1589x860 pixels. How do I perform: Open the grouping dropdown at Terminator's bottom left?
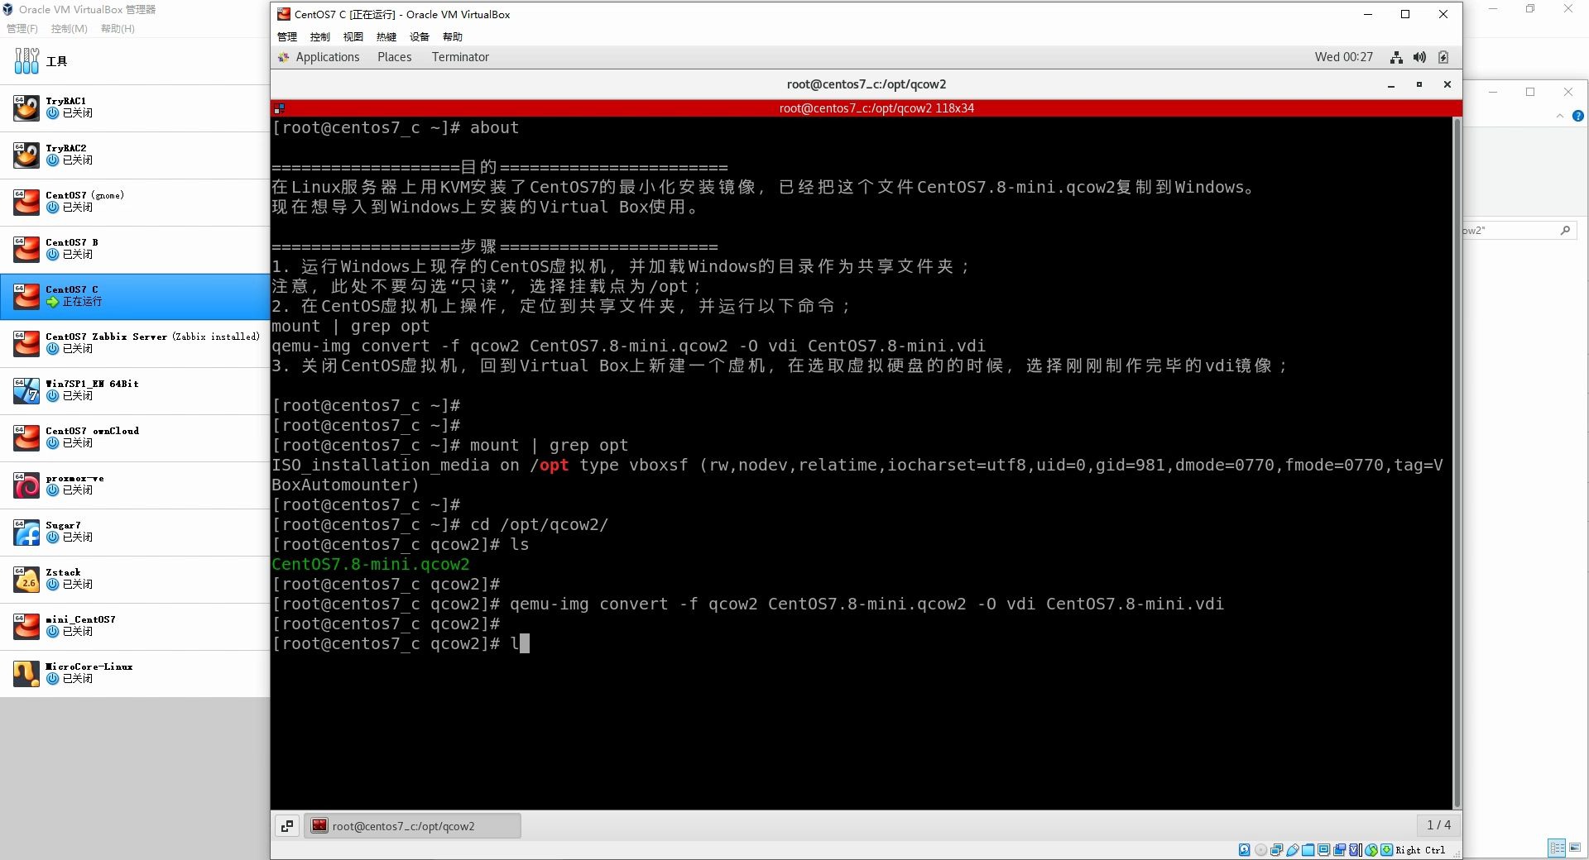pyautogui.click(x=287, y=825)
